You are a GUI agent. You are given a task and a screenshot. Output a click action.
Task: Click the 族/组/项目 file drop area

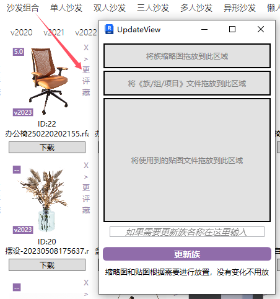click(187, 83)
